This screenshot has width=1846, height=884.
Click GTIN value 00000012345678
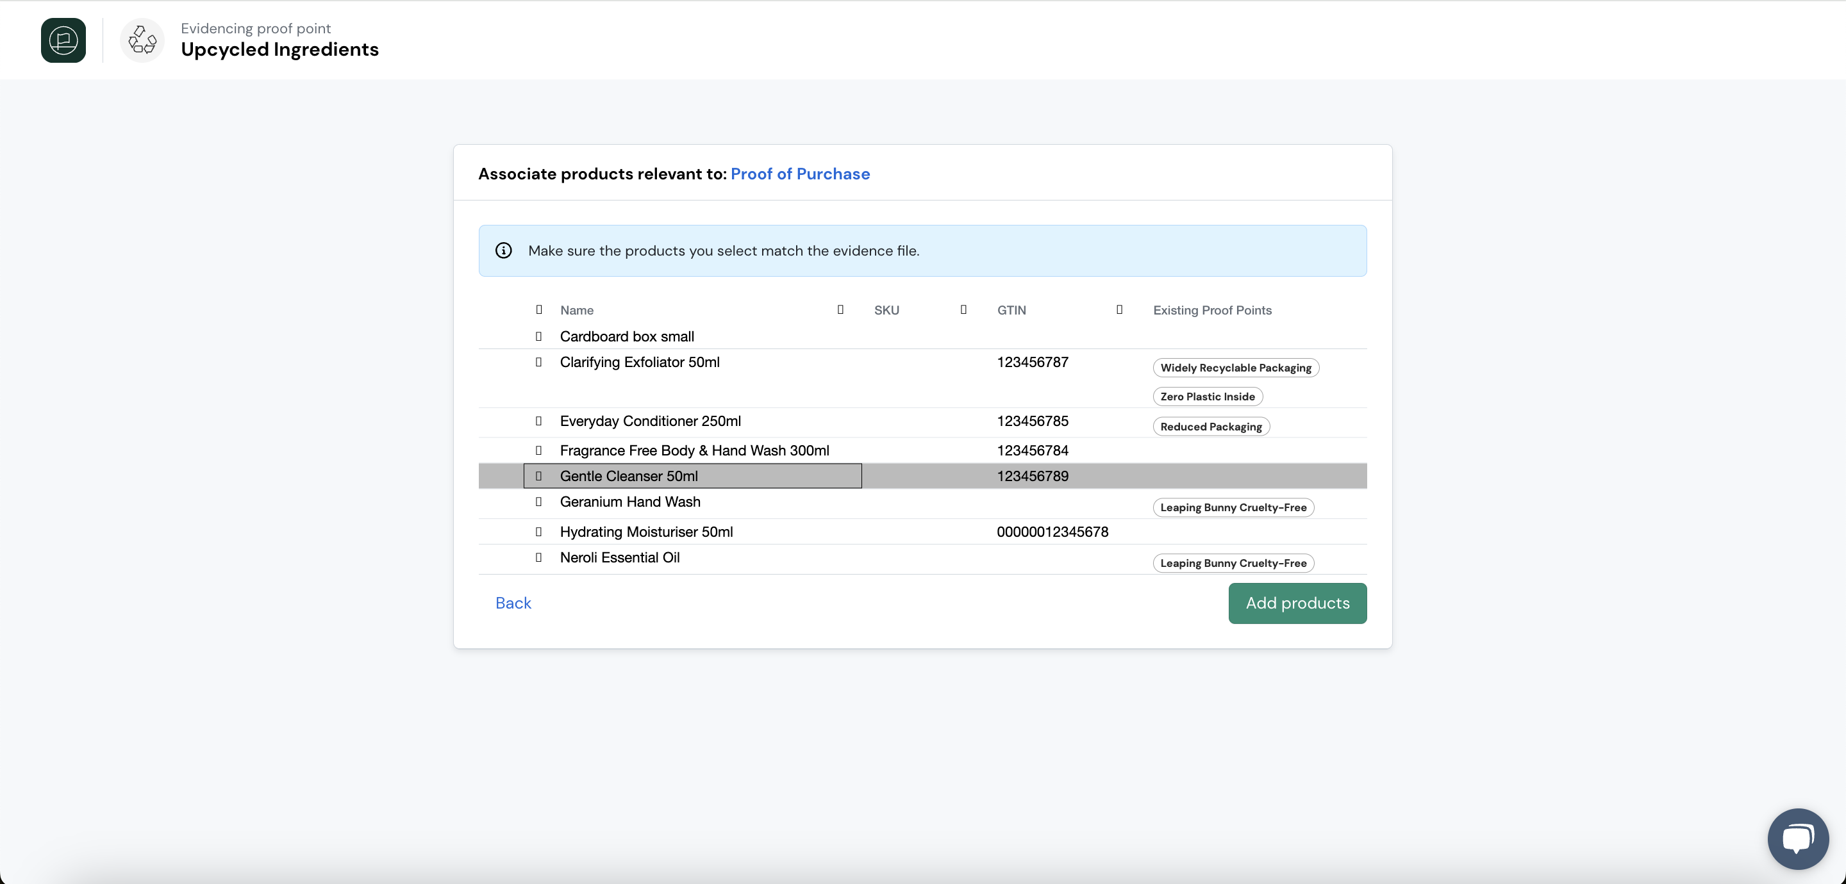pyautogui.click(x=1052, y=532)
